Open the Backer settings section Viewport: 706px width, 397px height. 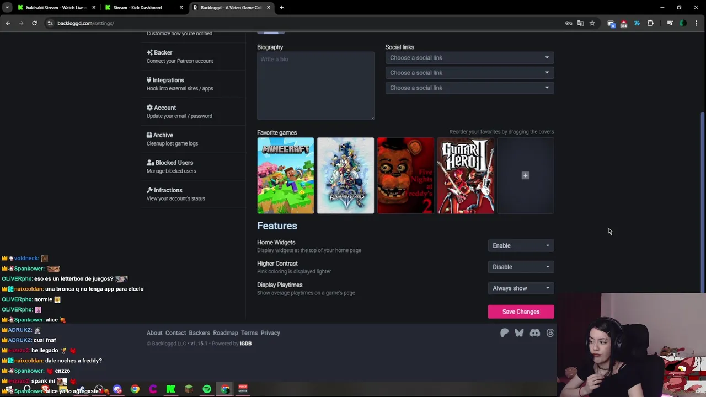tap(179, 56)
